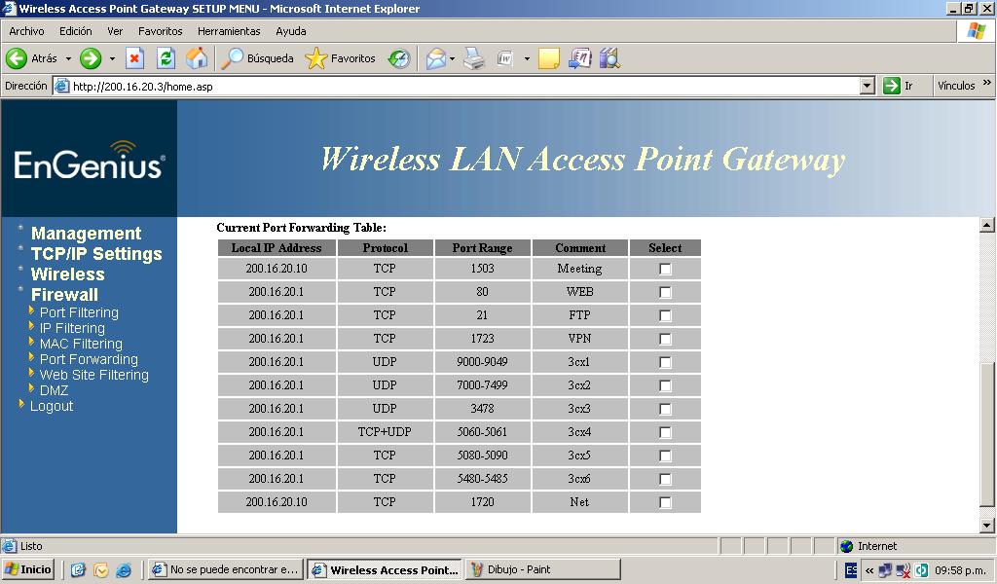Go to the Home page icon

click(x=197, y=59)
